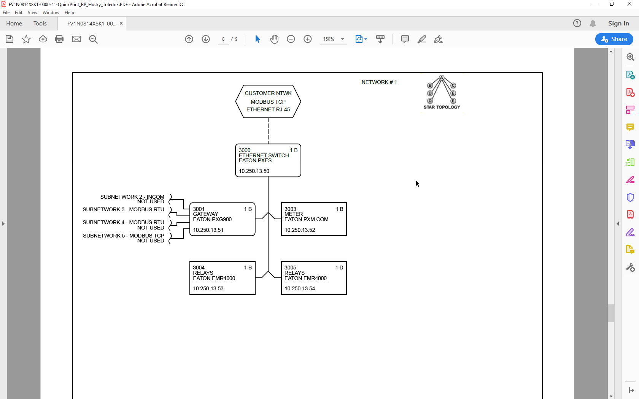Open Send for Comments sidebar tool
The image size is (639, 399).
pyautogui.click(x=630, y=250)
